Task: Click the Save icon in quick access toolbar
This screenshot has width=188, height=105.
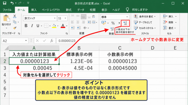Action: pyautogui.click(x=5, y=3)
